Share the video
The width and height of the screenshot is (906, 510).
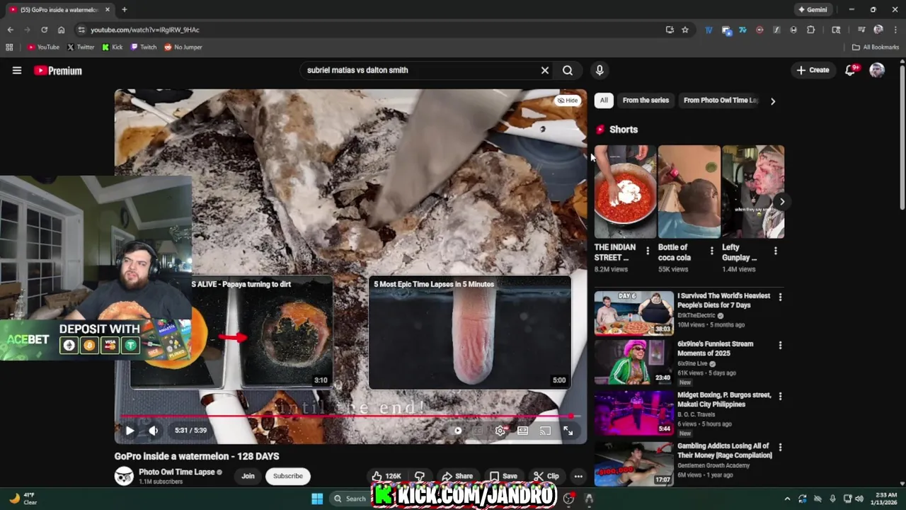pyautogui.click(x=457, y=476)
